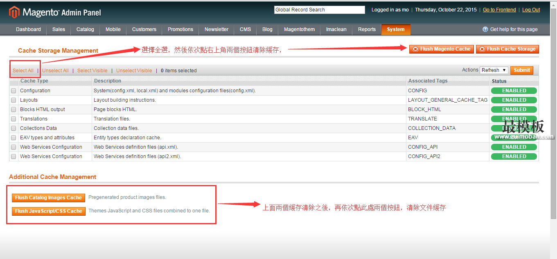Image resolution: width=557 pixels, height=259 pixels.
Task: Click the ENABLED status in the Configuration row
Action: click(514, 91)
